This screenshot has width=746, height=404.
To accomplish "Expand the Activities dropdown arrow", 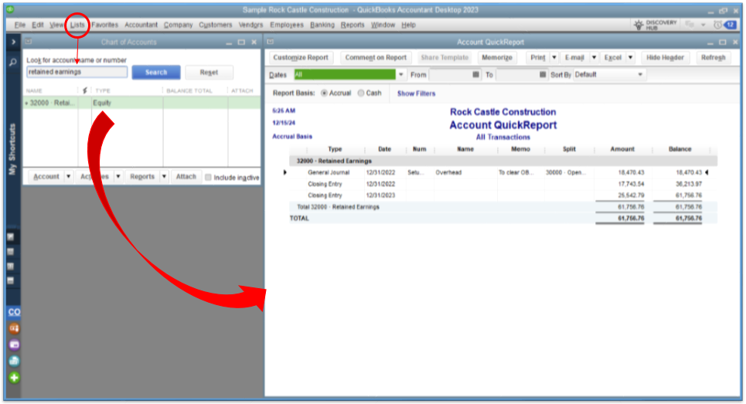I will (118, 176).
